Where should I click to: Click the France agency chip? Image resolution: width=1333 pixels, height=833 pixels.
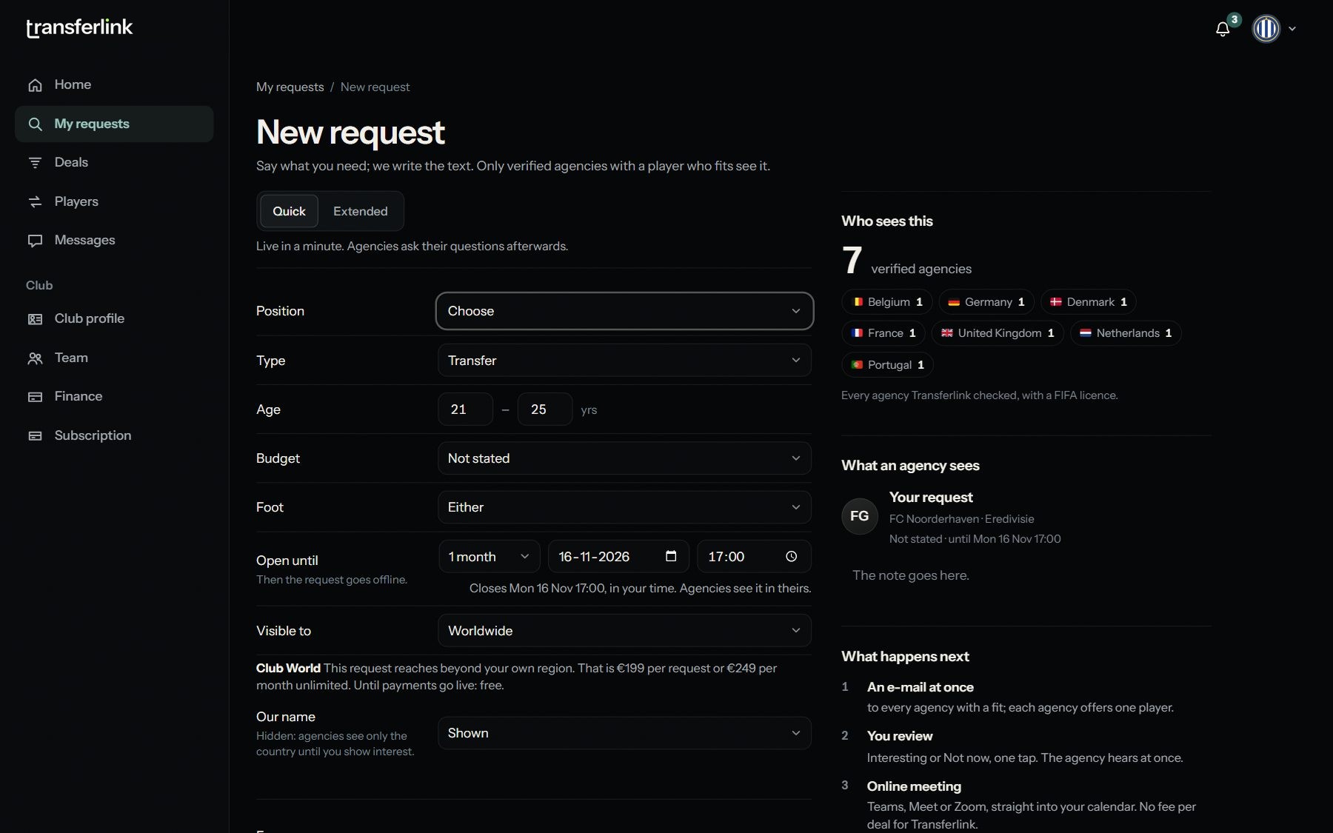pyautogui.click(x=883, y=333)
